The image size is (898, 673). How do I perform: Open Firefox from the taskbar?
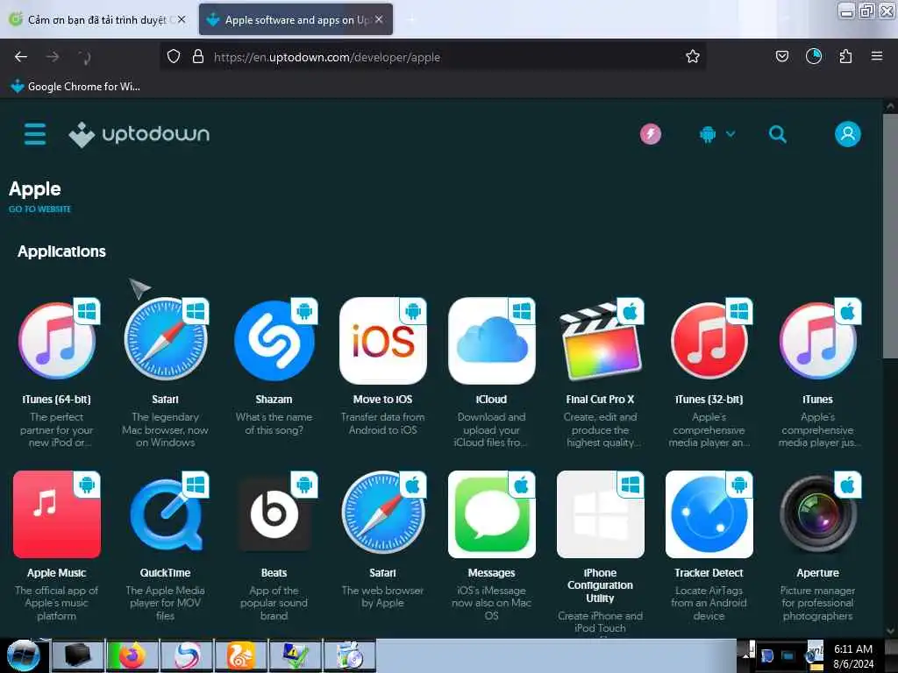tap(132, 655)
